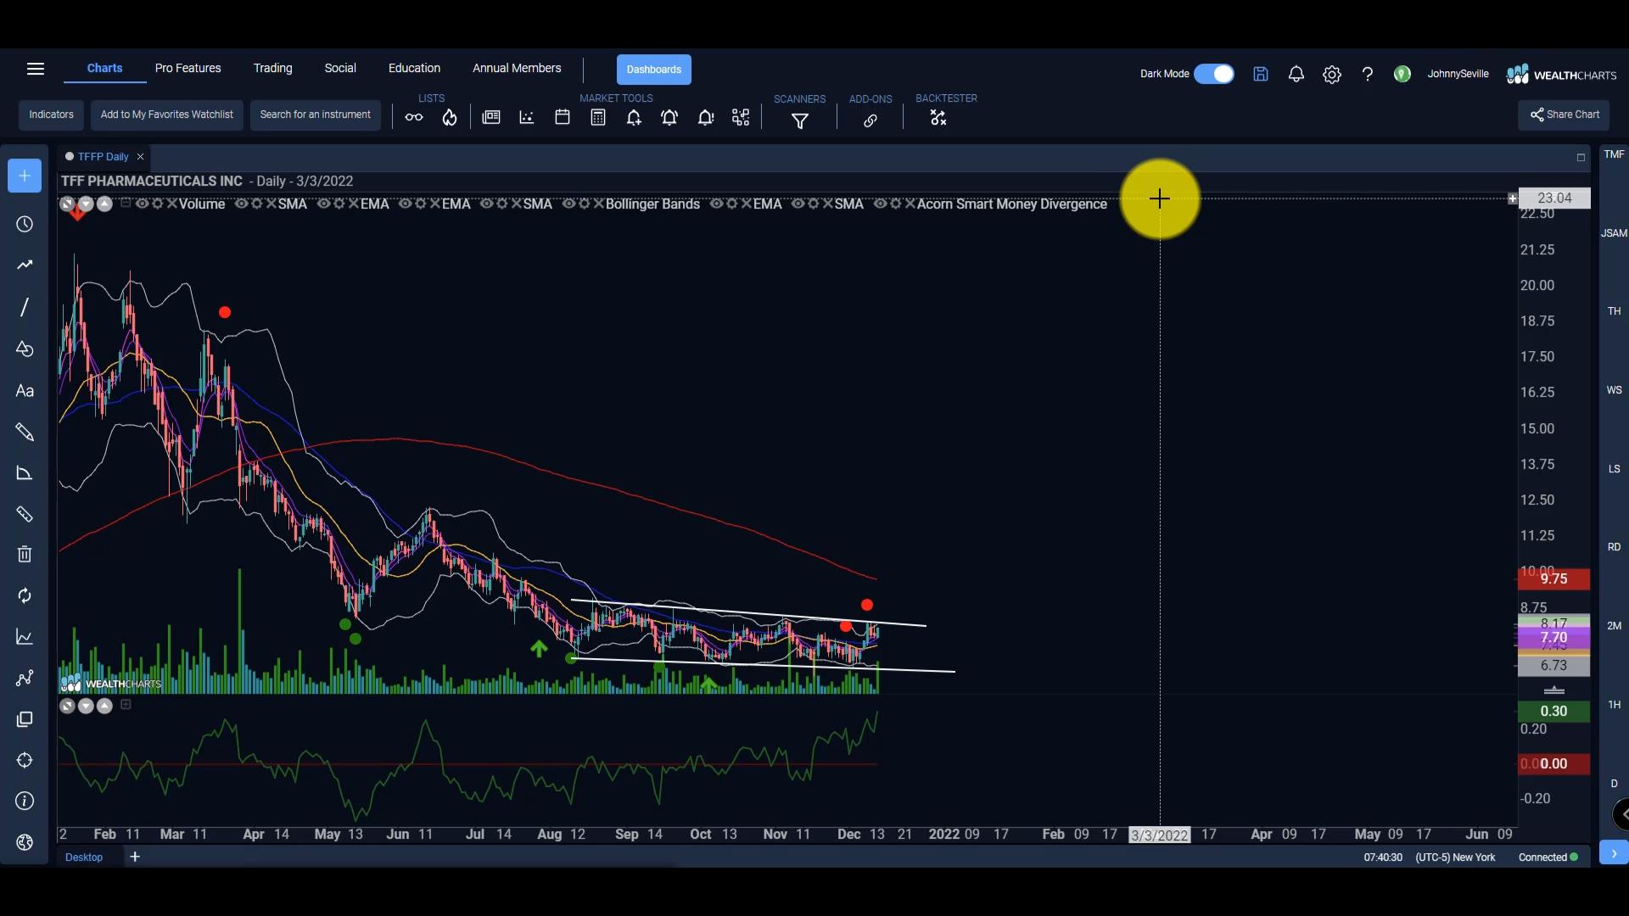Open the grid nodes market tool icon
Screen dimensions: 1629x916
pyautogui.click(x=741, y=118)
